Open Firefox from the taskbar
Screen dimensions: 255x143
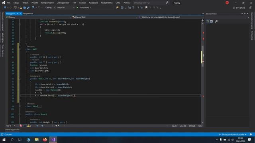tap(45, 139)
